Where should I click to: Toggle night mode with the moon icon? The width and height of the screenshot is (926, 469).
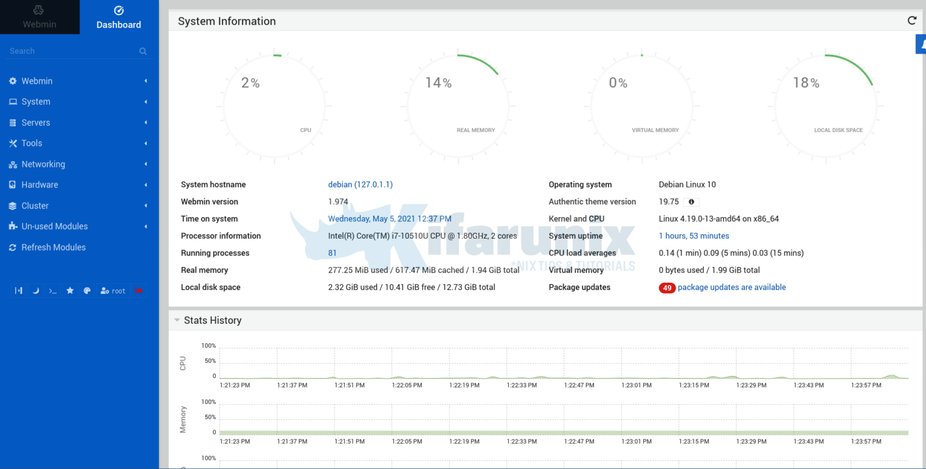(36, 291)
